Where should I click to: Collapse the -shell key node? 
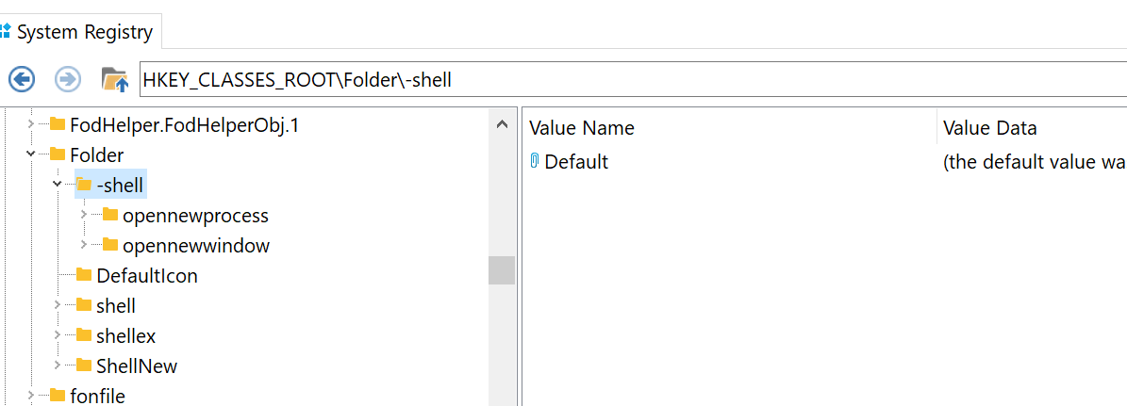click(58, 185)
